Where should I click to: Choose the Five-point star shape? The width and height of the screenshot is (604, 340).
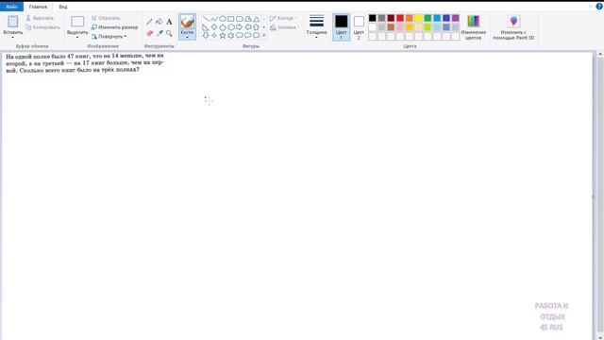(223, 36)
